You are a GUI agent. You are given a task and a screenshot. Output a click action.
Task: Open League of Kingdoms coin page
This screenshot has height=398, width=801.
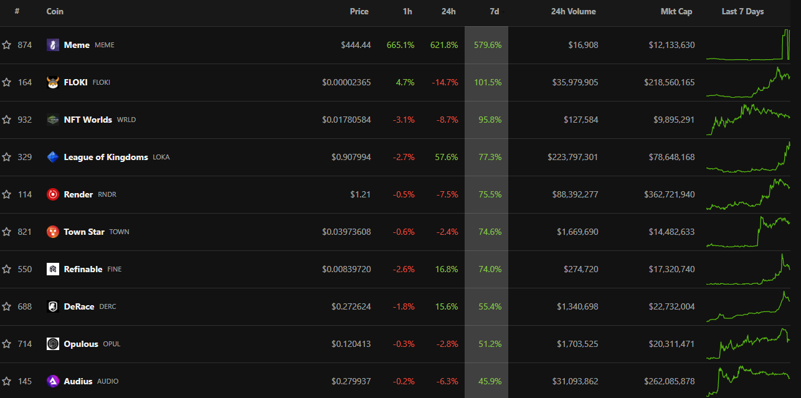point(106,157)
